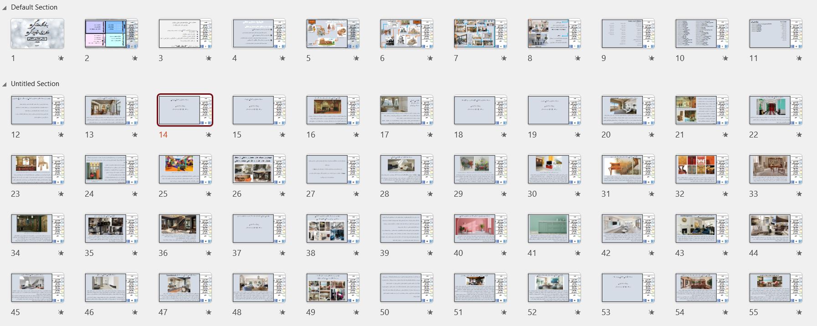
Task: Click the slide number 37 label
Action: click(x=237, y=253)
